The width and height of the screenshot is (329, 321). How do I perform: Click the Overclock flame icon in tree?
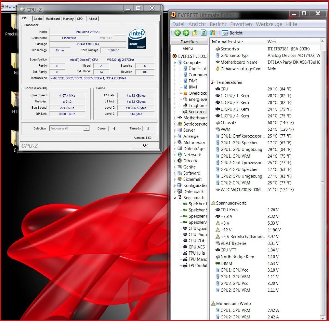pos(185,93)
